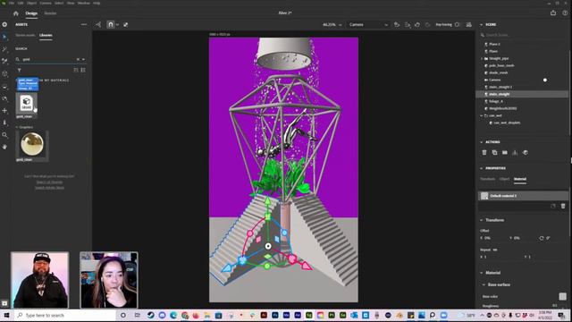Switch Assets to list view

(x=76, y=70)
